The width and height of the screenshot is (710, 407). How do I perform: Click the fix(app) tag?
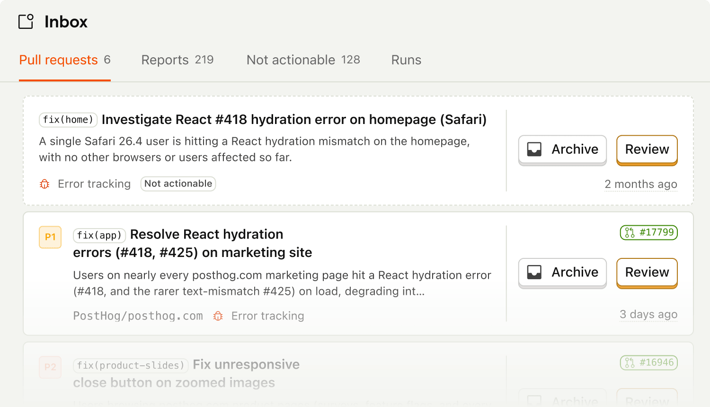99,235
